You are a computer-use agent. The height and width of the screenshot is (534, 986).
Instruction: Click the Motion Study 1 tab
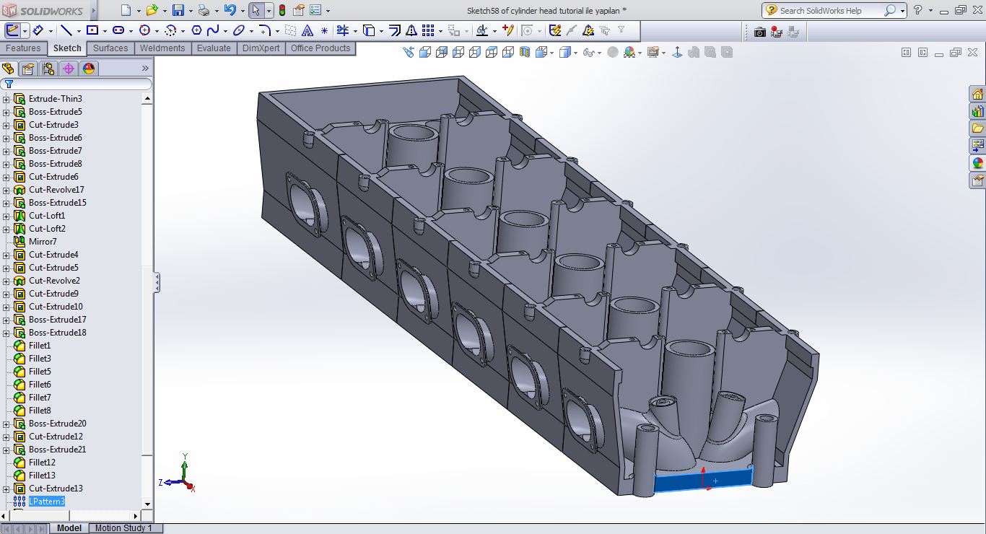tap(123, 528)
